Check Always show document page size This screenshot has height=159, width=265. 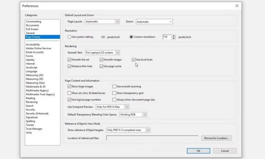(114, 100)
